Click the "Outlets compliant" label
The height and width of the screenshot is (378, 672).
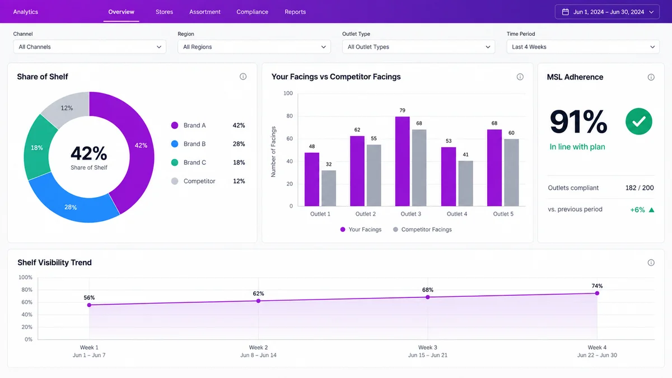[x=573, y=188]
